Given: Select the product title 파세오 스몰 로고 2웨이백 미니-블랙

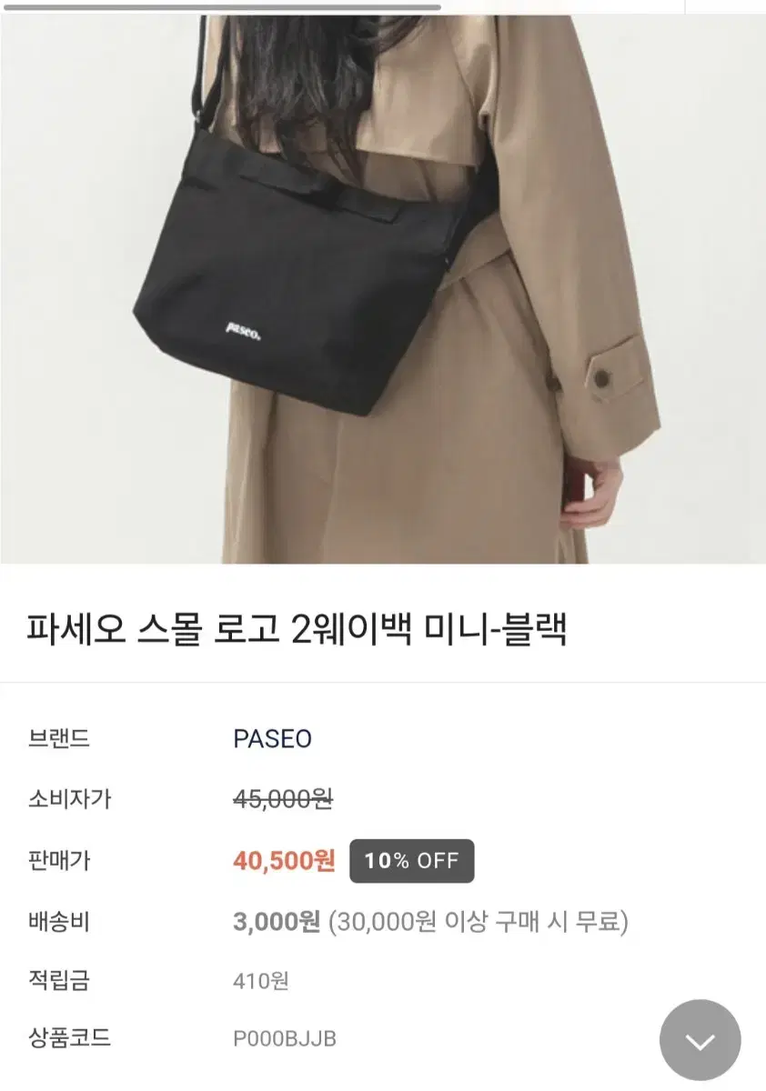Looking at the screenshot, I should pyautogui.click(x=297, y=629).
